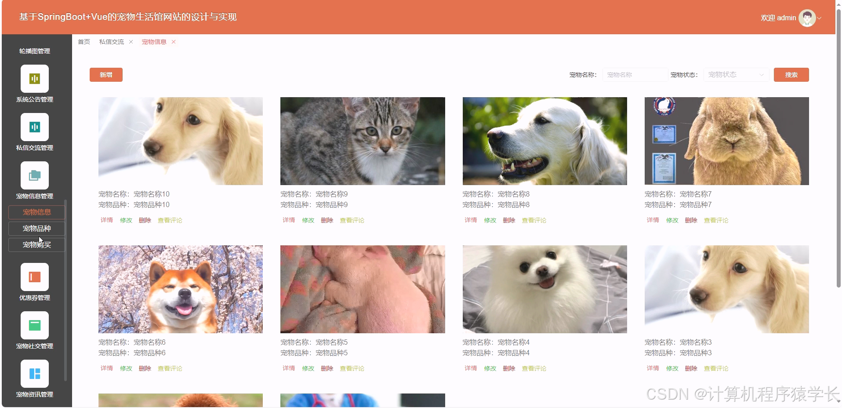Open 详情 for 宠物名称8
This screenshot has width=842, height=408.
coord(471,220)
